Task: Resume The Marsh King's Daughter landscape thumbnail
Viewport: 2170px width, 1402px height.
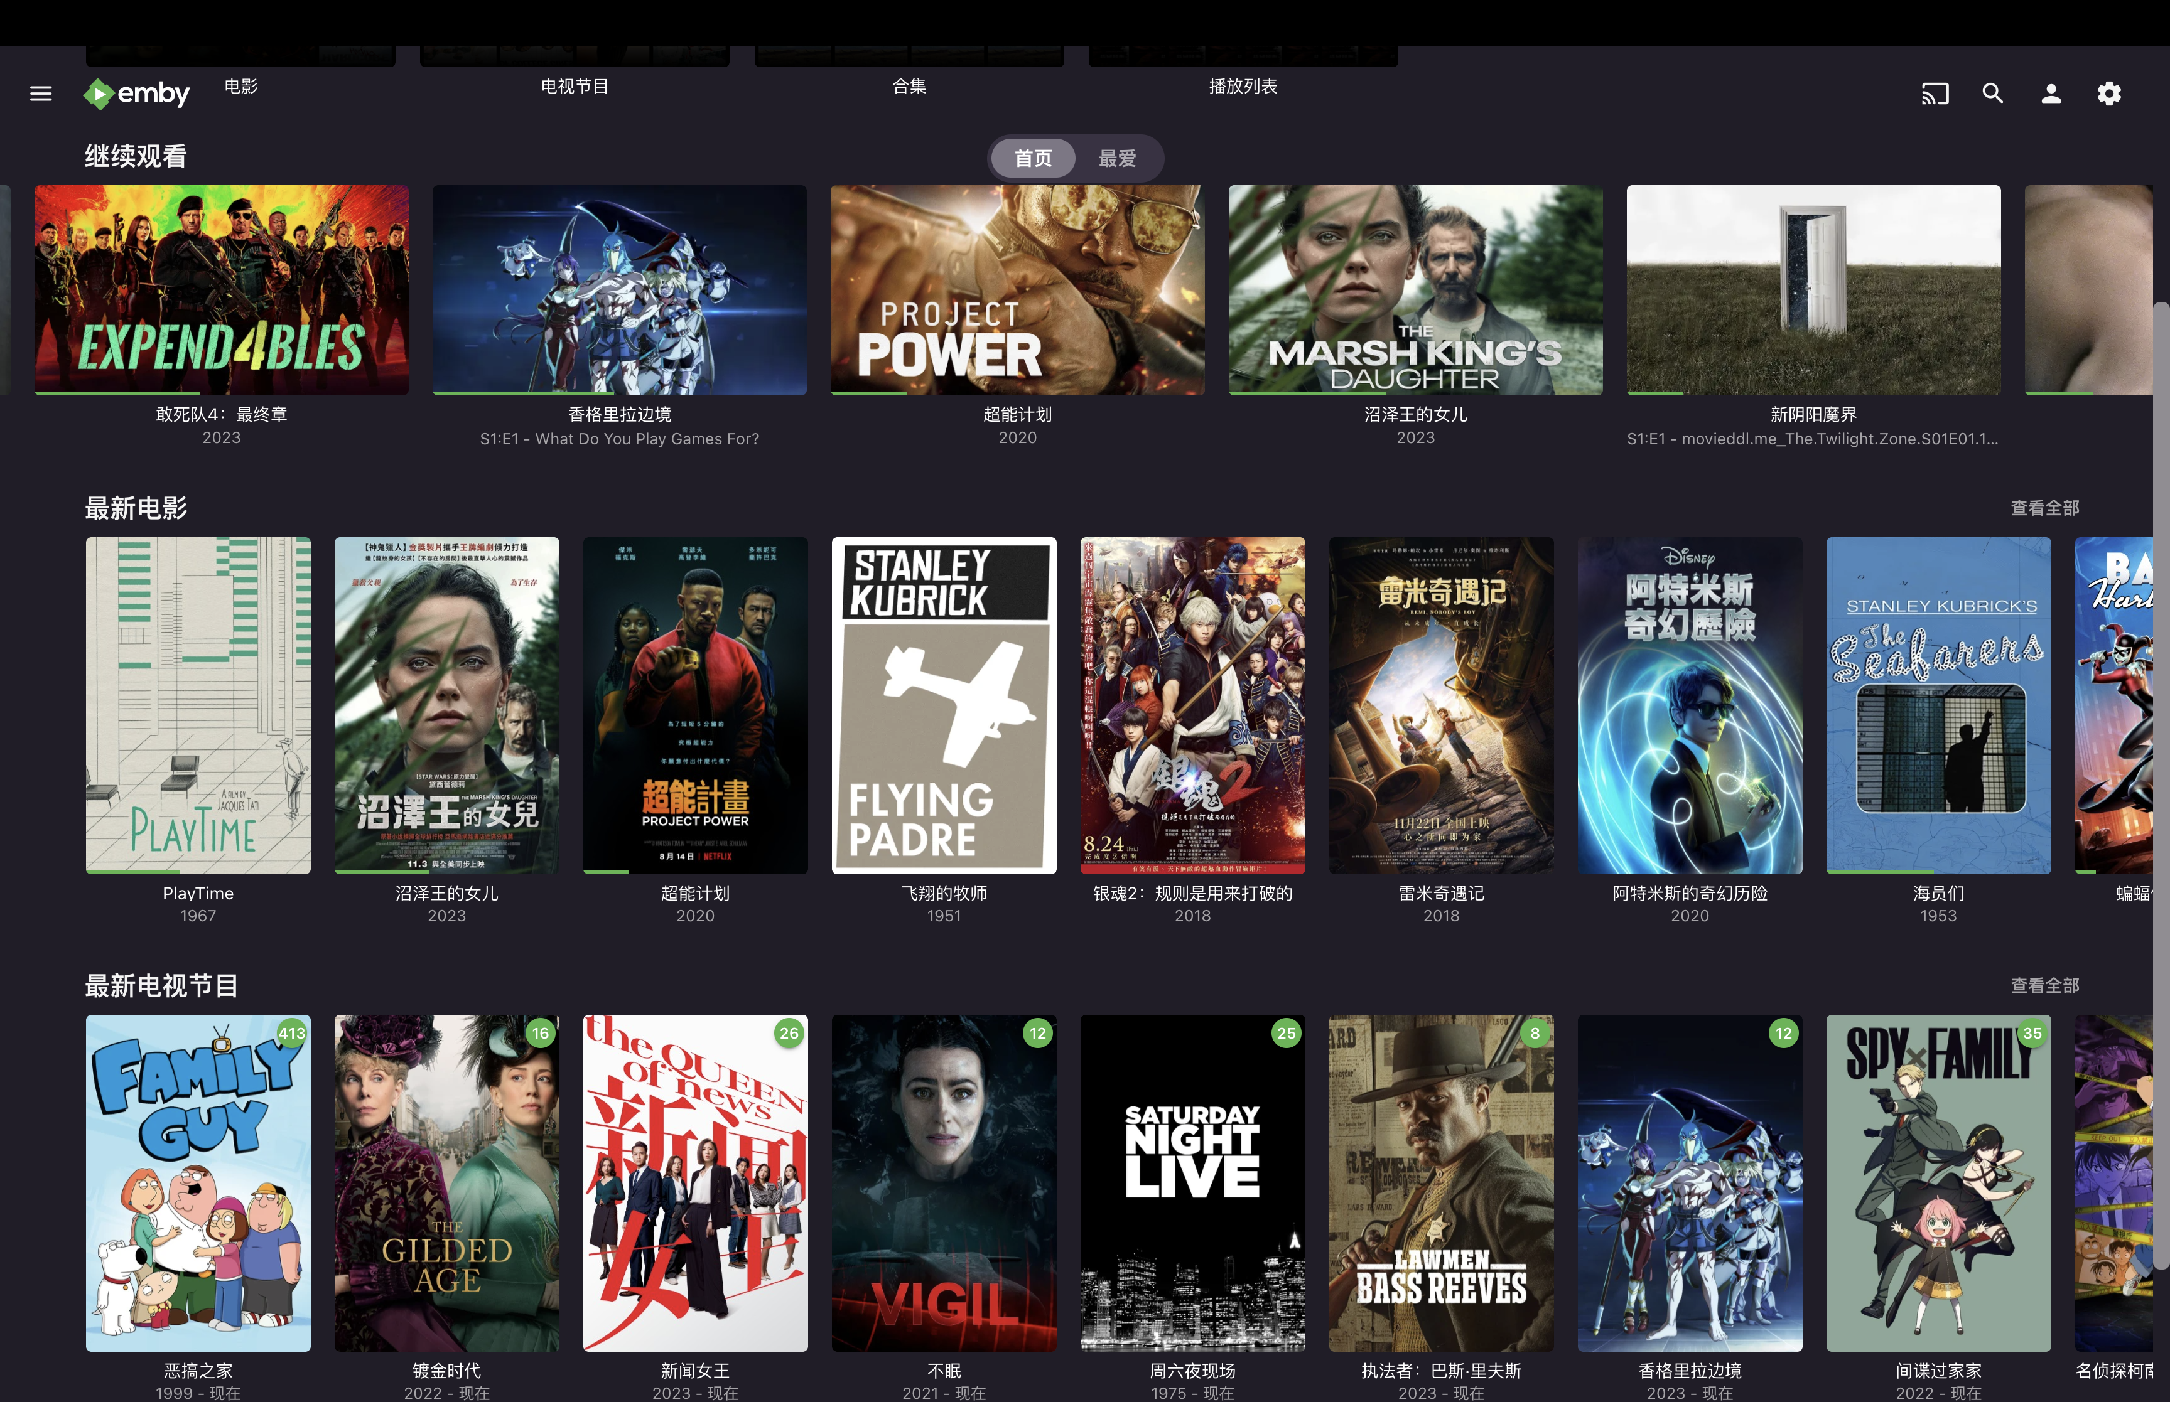Action: 1415,289
